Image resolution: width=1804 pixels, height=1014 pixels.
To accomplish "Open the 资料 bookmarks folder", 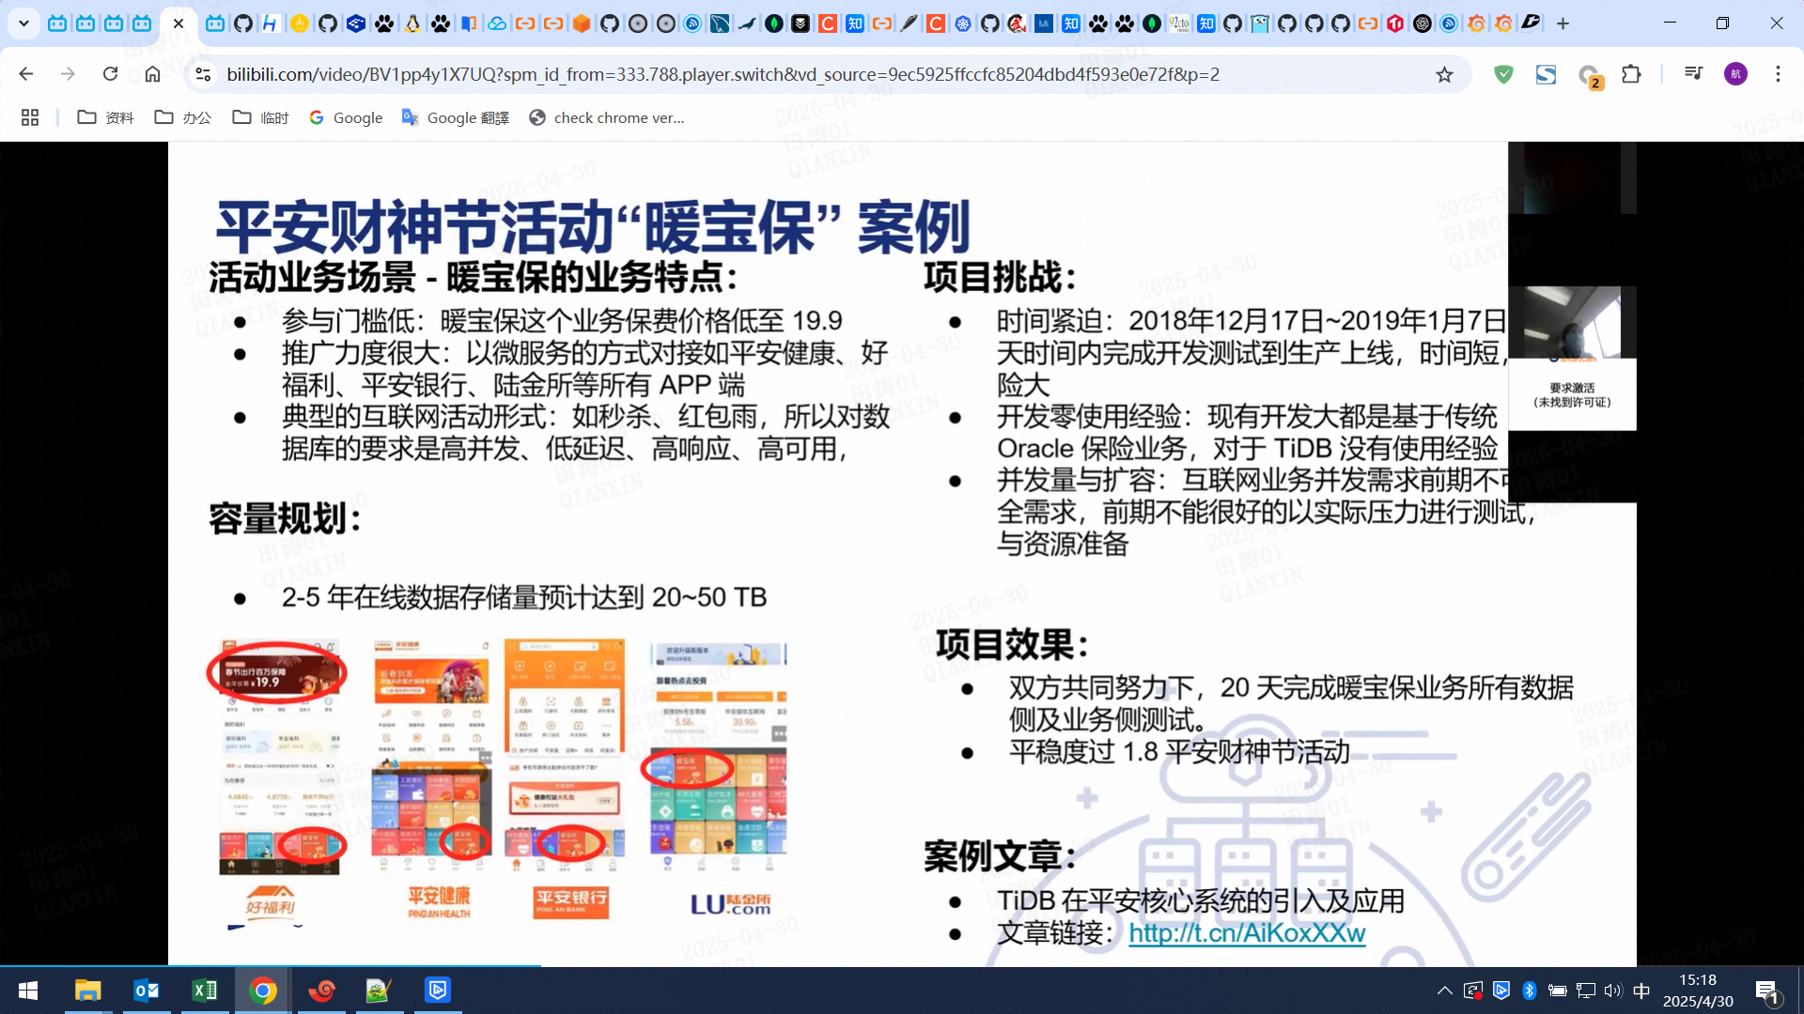I will click(x=105, y=117).
